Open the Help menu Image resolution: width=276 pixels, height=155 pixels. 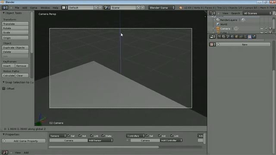(56, 8)
